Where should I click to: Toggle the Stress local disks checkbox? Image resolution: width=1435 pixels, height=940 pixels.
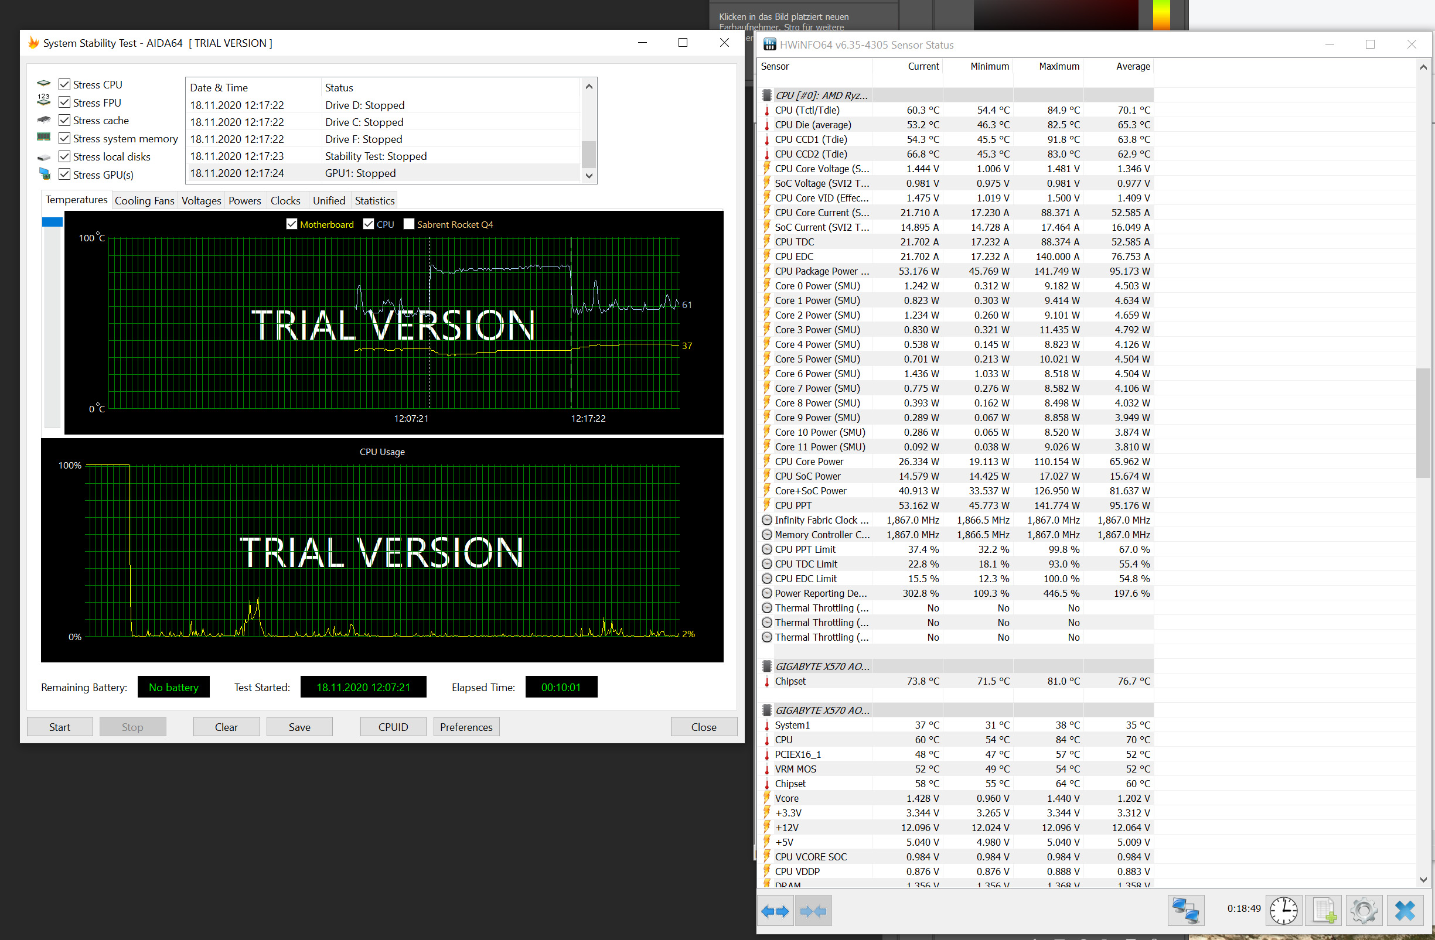(64, 157)
